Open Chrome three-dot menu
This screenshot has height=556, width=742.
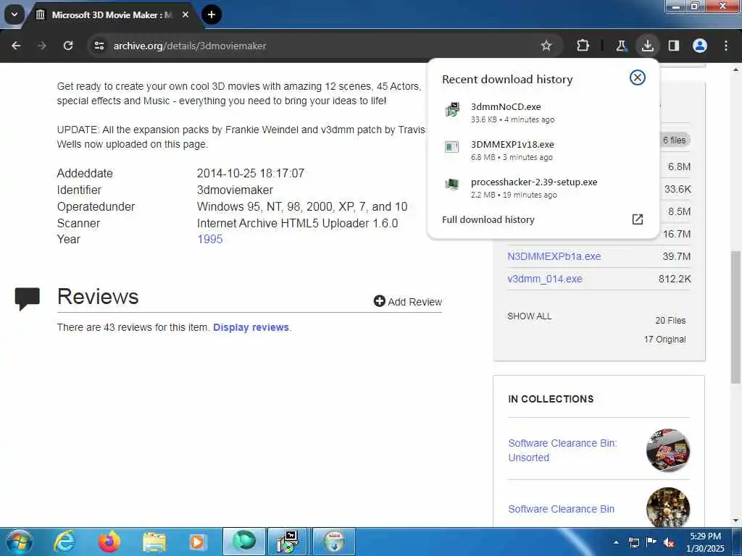pyautogui.click(x=726, y=46)
